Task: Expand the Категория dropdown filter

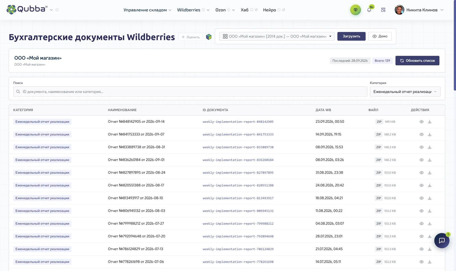Action: (x=405, y=92)
